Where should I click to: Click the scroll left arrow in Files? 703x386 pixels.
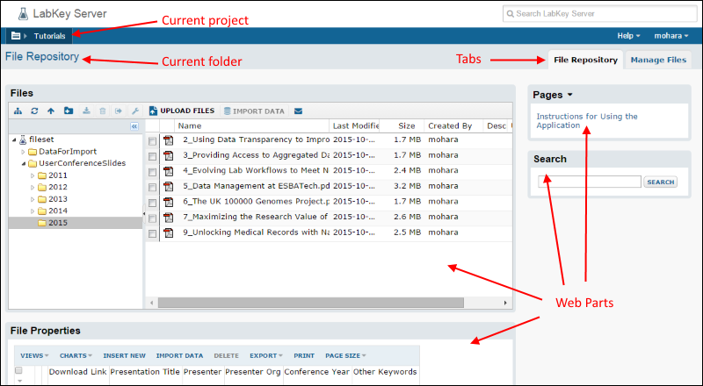(151, 304)
